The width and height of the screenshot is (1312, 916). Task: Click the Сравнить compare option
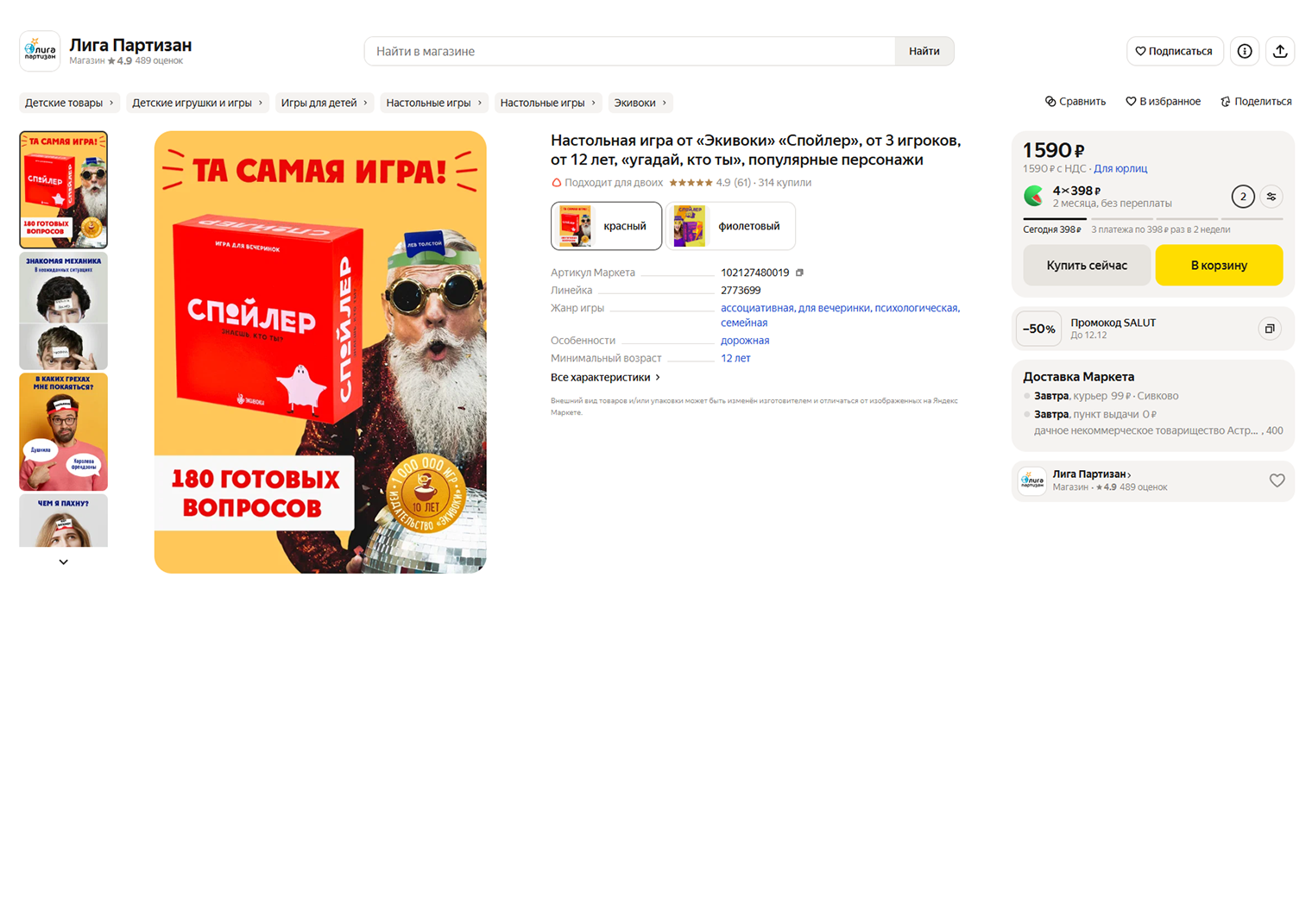tap(1075, 102)
